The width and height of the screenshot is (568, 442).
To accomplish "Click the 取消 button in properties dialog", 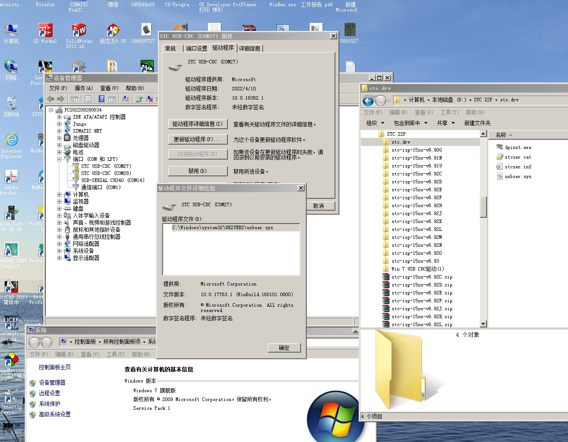I will (x=319, y=206).
